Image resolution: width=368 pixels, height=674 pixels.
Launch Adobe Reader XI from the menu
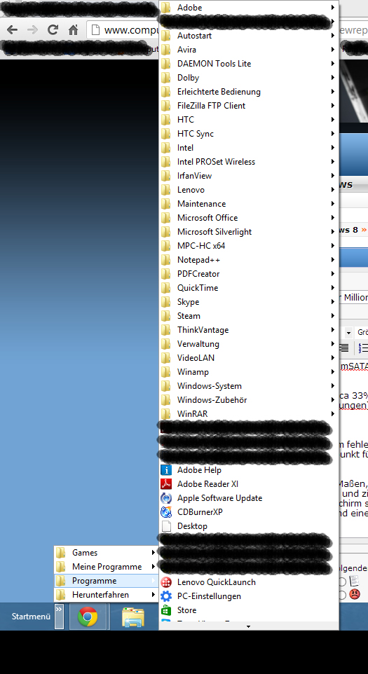tap(249, 484)
